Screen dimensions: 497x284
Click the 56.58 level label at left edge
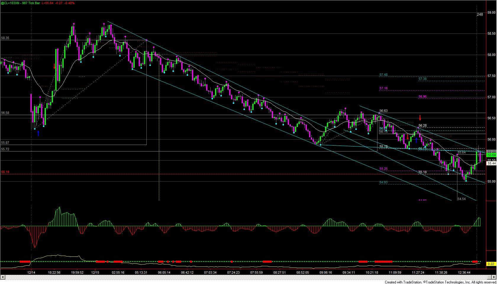(x=5, y=113)
